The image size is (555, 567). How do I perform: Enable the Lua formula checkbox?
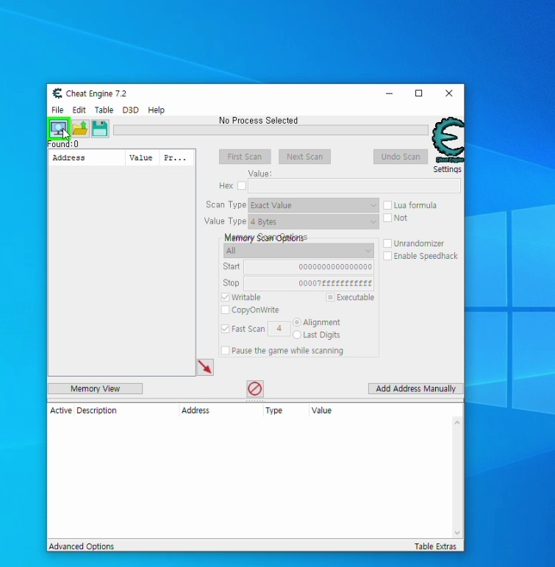[387, 205]
